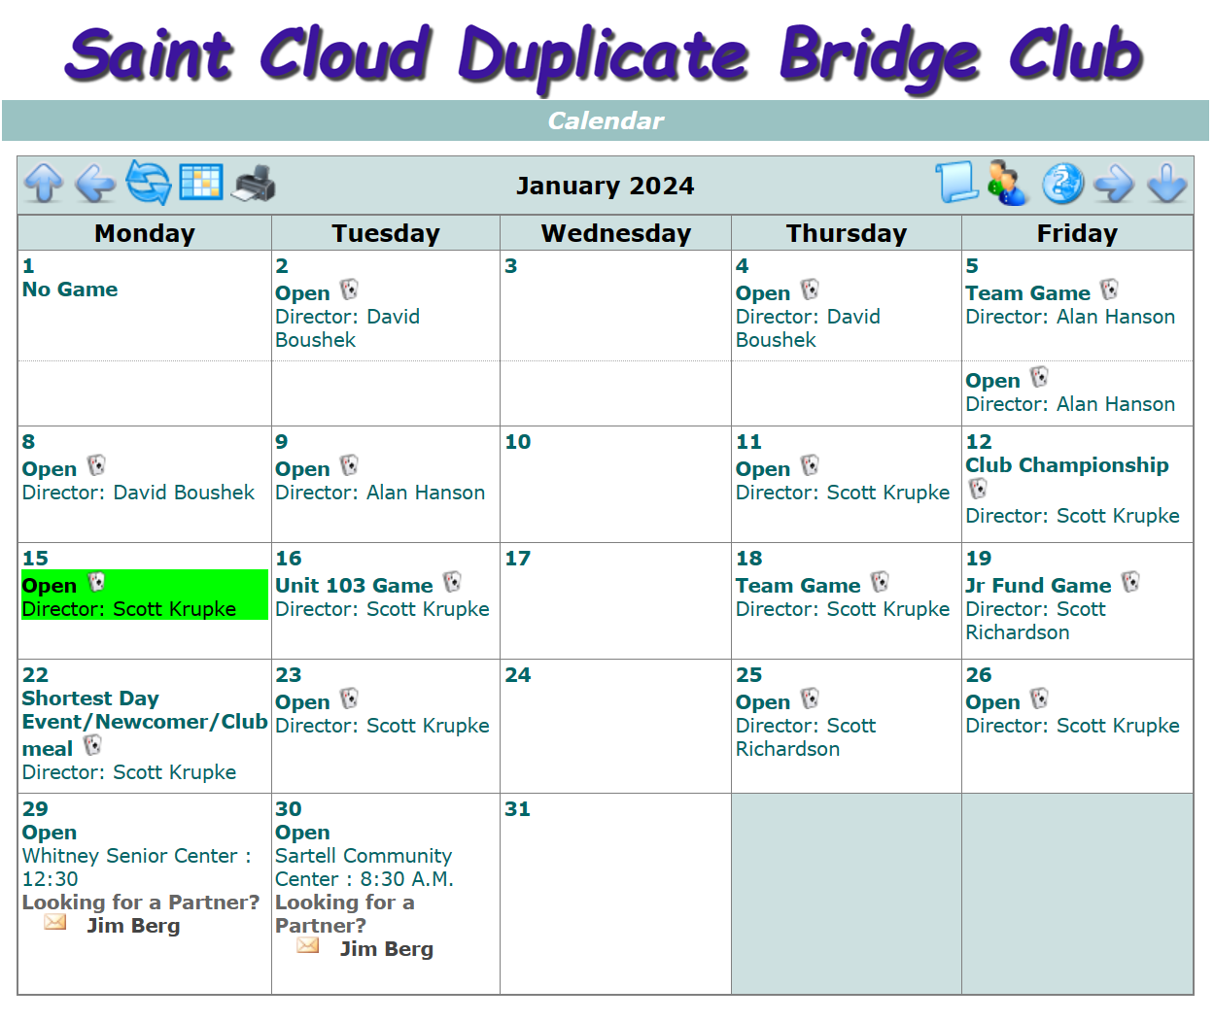Image resolution: width=1214 pixels, height=1022 pixels.
Task: Click card icon beside January 11 Open
Action: point(811,465)
